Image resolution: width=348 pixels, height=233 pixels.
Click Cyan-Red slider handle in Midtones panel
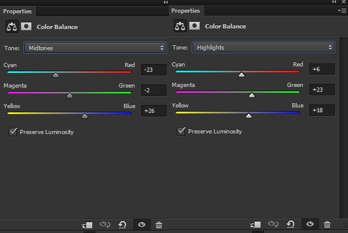click(55, 75)
